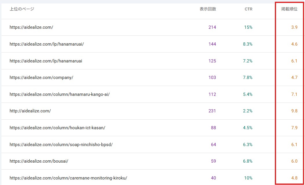Select the http://aidealize.com/ row

(x=152, y=111)
